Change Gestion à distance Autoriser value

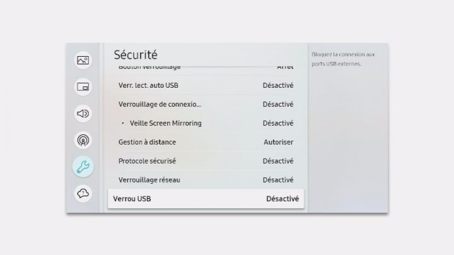coord(278,142)
